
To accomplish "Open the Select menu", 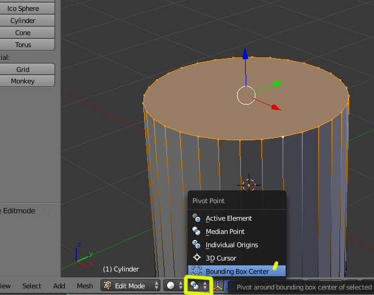I will click(x=31, y=286).
